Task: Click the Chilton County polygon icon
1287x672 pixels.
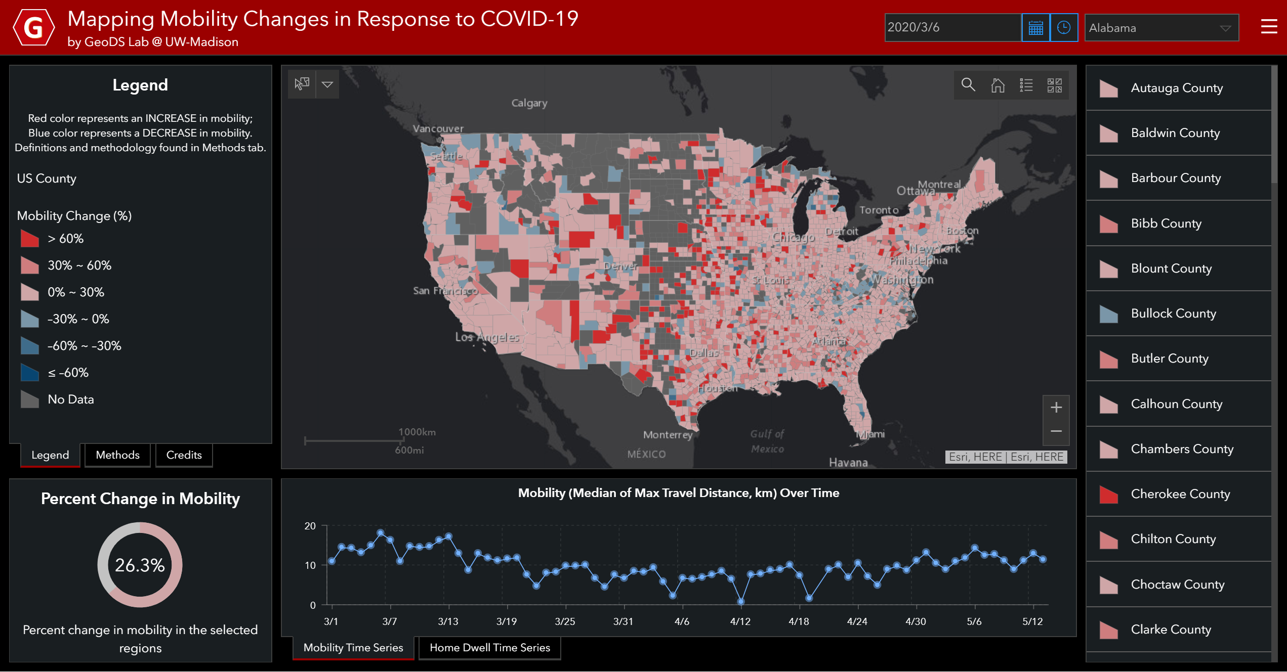Action: click(1108, 540)
